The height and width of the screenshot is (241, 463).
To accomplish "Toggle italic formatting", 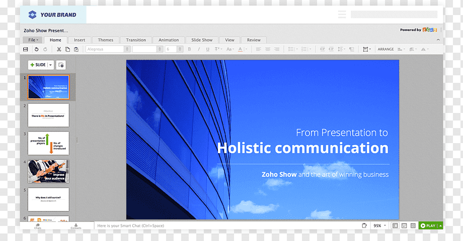I will pyautogui.click(x=199, y=49).
